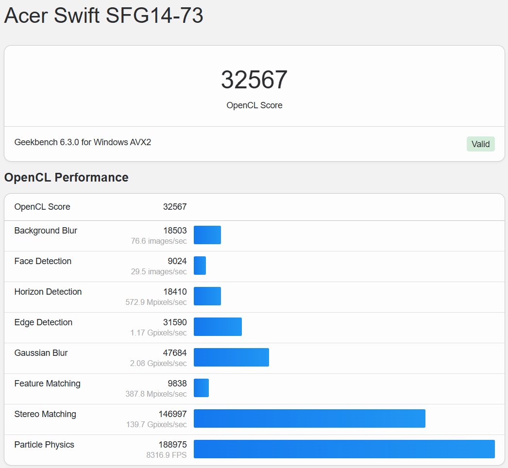This screenshot has width=508, height=468.
Task: Click the blue bar for Particle Physics
Action: click(344, 449)
